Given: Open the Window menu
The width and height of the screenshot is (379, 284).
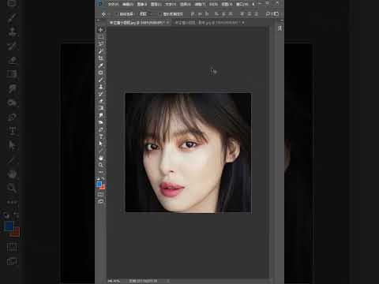Looking at the screenshot, I should point(242,4).
